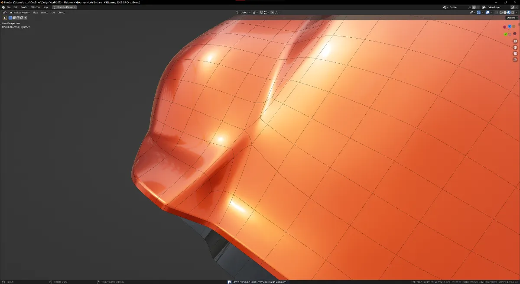520x284 pixels.
Task: Click the hand pan view icon
Action: [x=515, y=47]
